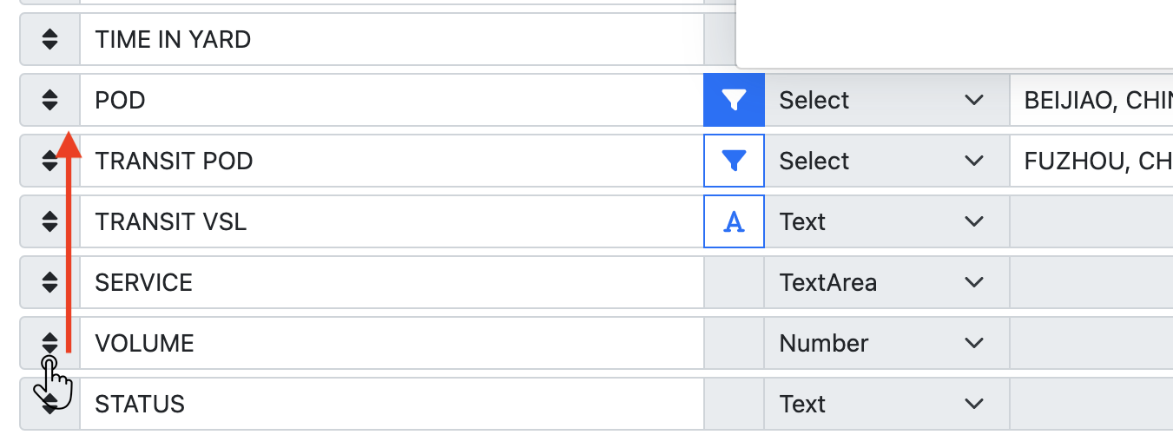Click the sort handle for TIME IN YARD row
The image size is (1173, 448).
(x=49, y=40)
